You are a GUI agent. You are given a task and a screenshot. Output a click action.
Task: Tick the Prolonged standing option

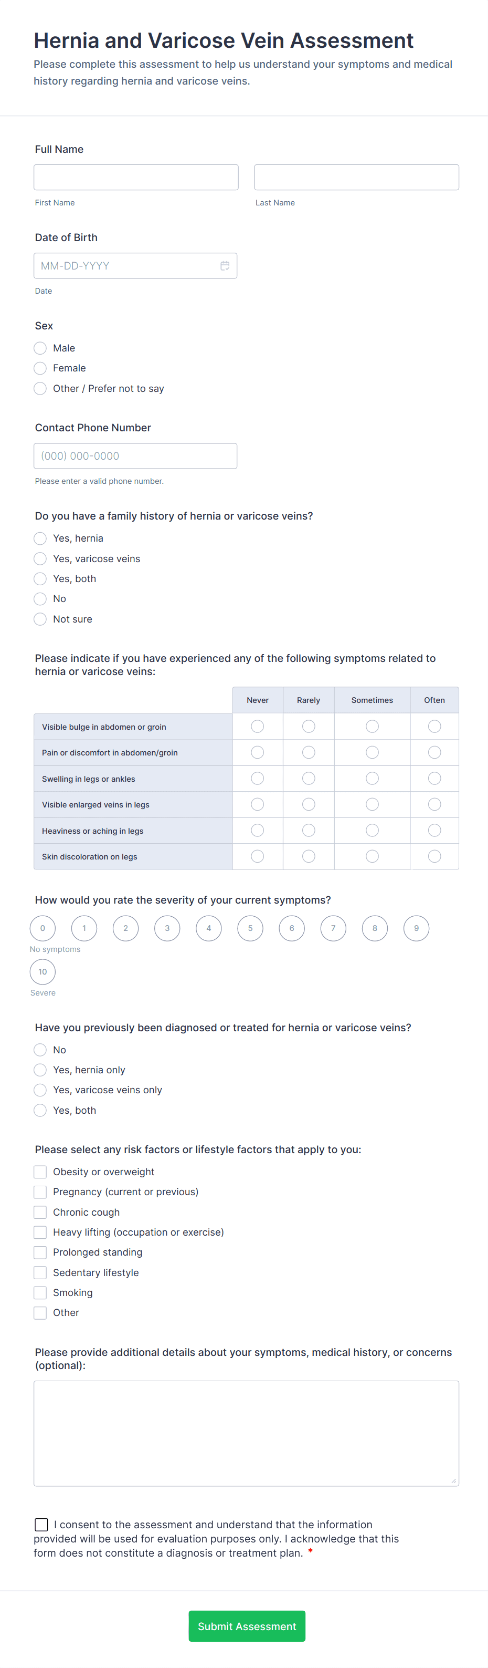39,1252
